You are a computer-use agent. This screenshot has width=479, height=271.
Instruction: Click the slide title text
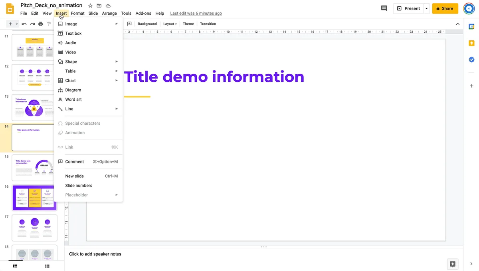tap(214, 77)
